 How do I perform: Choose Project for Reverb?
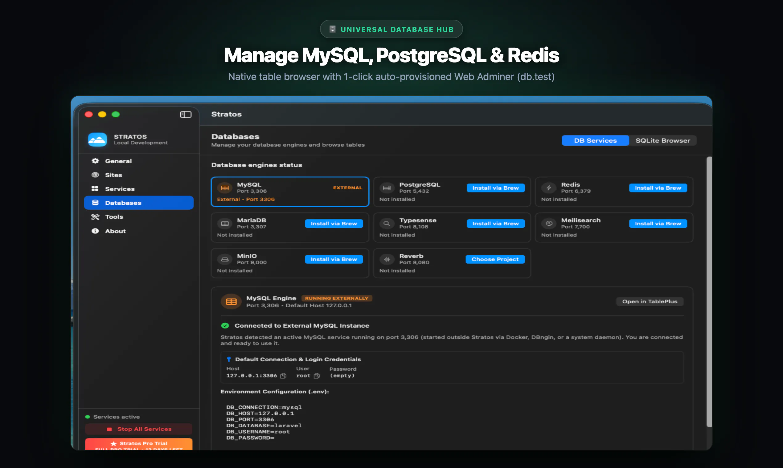coord(495,259)
